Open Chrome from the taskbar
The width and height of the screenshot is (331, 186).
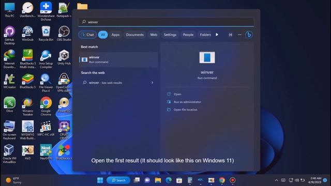coord(222,180)
